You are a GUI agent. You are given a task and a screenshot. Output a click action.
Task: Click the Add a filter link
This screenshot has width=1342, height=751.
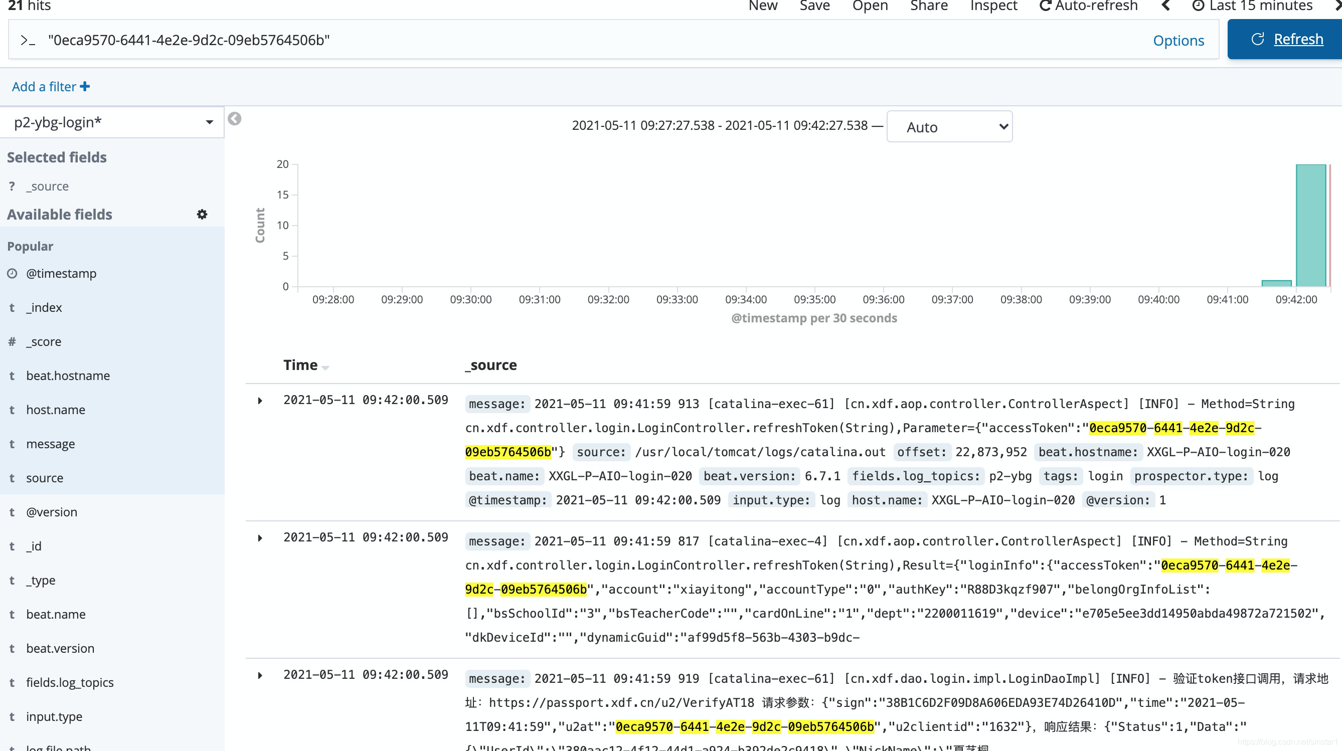point(51,87)
